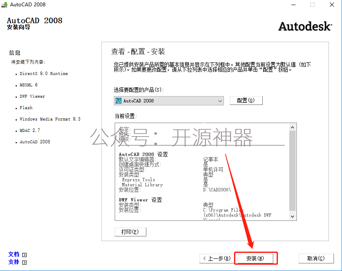This screenshot has height=271, width=342.
Task: Click the popup icon beside 文档
Action: [24, 255]
